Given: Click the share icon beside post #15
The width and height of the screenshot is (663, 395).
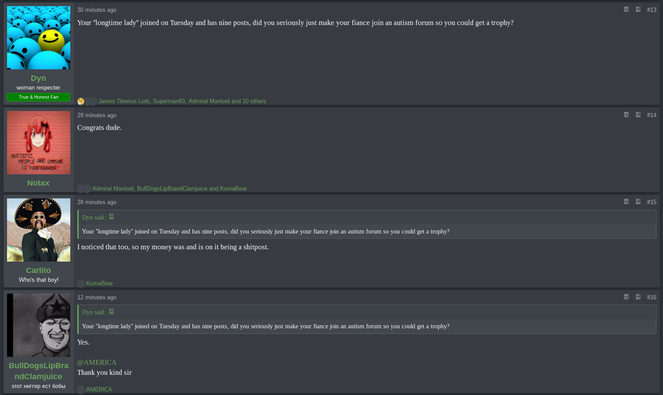Looking at the screenshot, I should (638, 202).
